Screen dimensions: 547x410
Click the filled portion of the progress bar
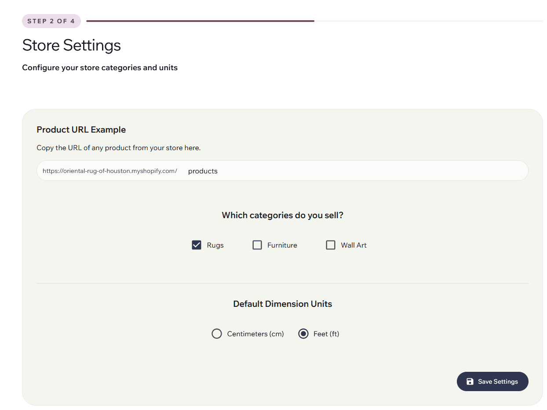click(x=200, y=21)
